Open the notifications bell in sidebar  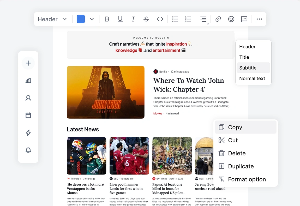coord(28,150)
